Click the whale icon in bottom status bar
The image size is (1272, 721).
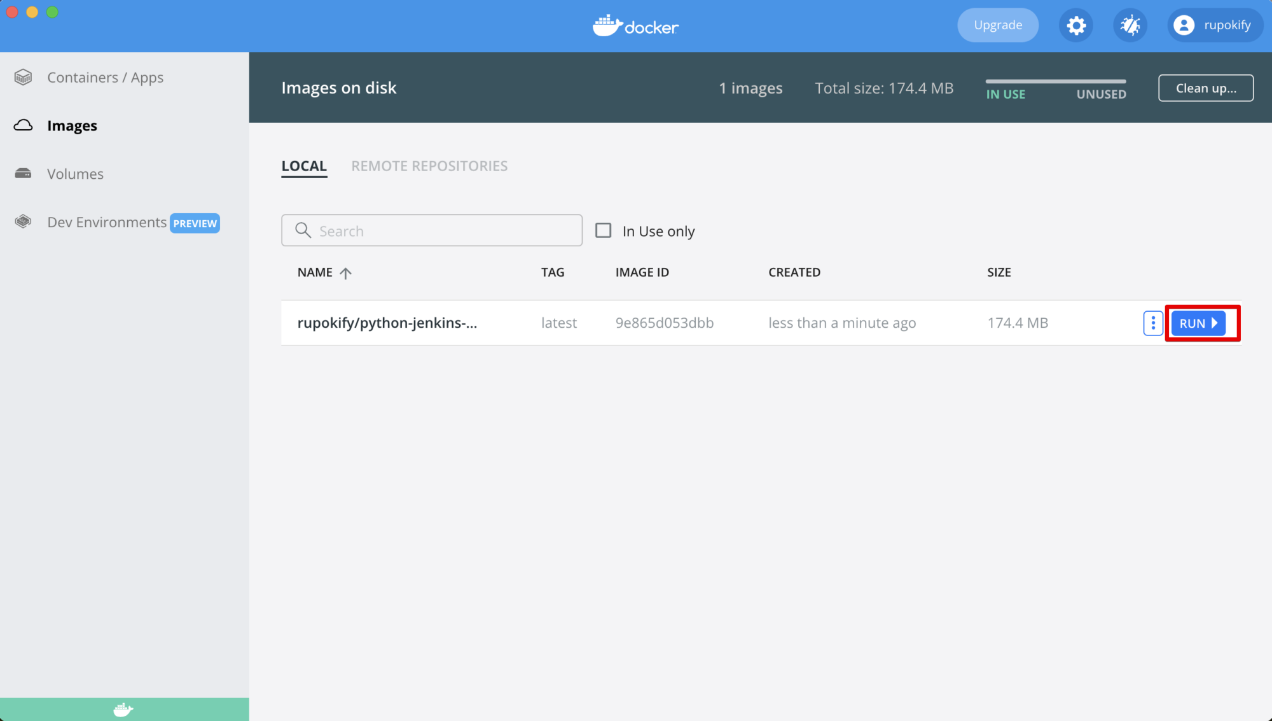click(x=123, y=710)
